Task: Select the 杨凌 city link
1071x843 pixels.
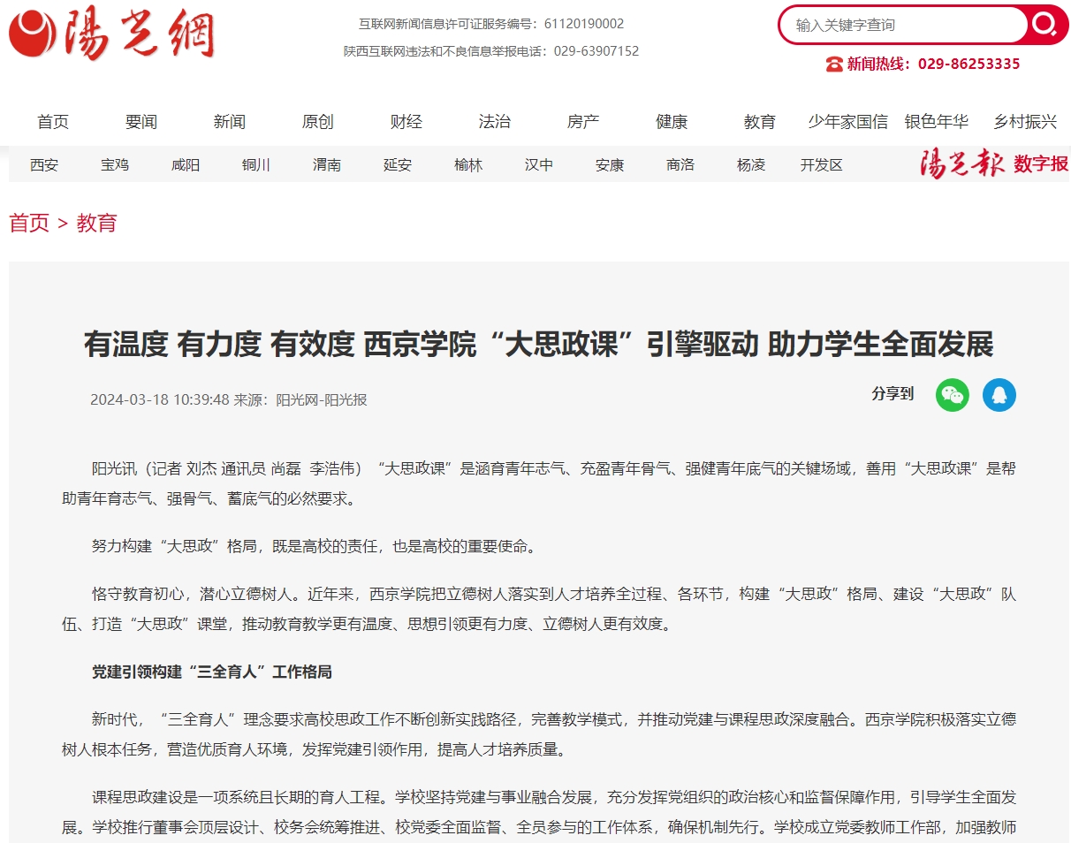Action: tap(751, 164)
